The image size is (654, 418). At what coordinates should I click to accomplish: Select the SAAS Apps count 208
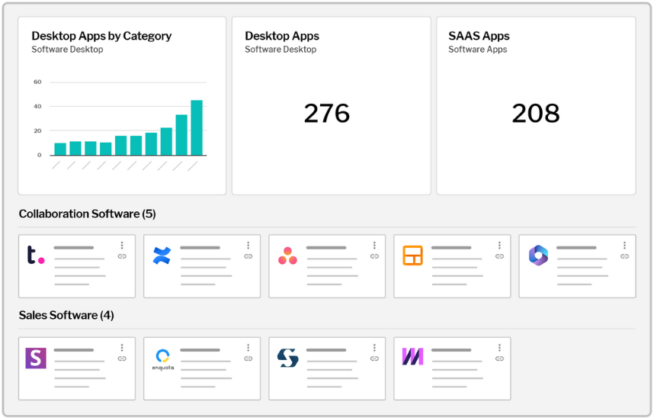pyautogui.click(x=536, y=113)
